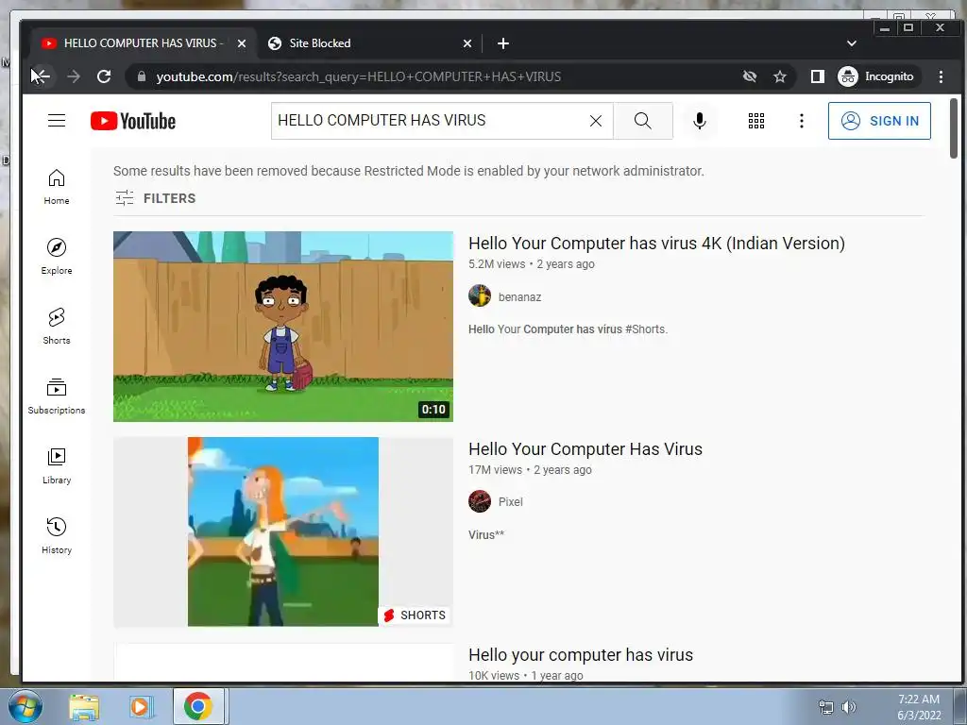
Task: Open Explore in the sidebar
Action: [57, 257]
